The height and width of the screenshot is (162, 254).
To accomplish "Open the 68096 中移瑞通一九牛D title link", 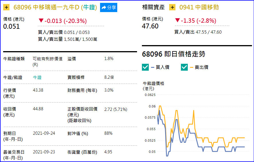I will coord(55,7).
